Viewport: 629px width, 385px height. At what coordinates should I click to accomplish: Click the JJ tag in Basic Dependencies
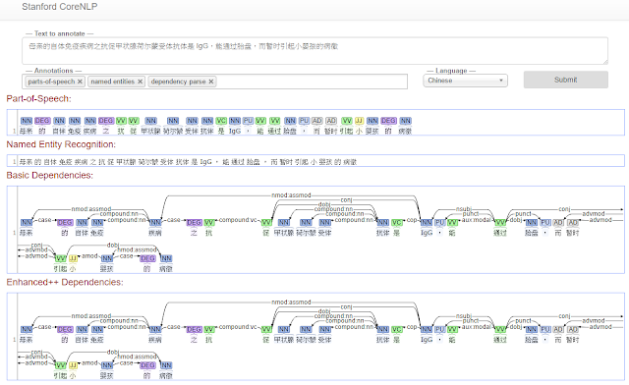[x=73, y=258]
